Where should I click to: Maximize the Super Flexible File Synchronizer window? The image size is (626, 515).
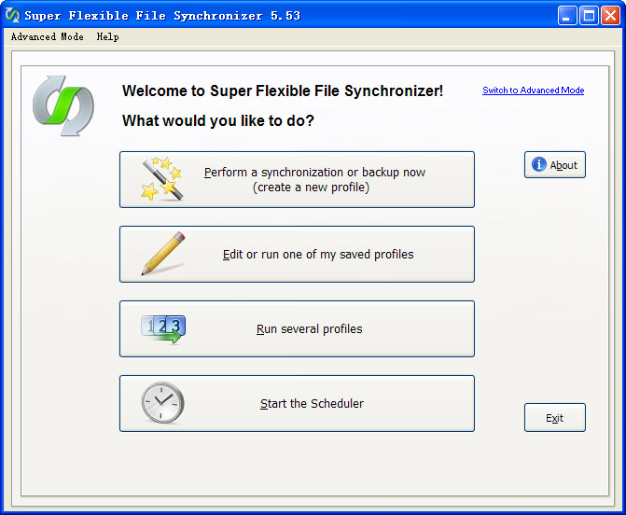coord(588,16)
